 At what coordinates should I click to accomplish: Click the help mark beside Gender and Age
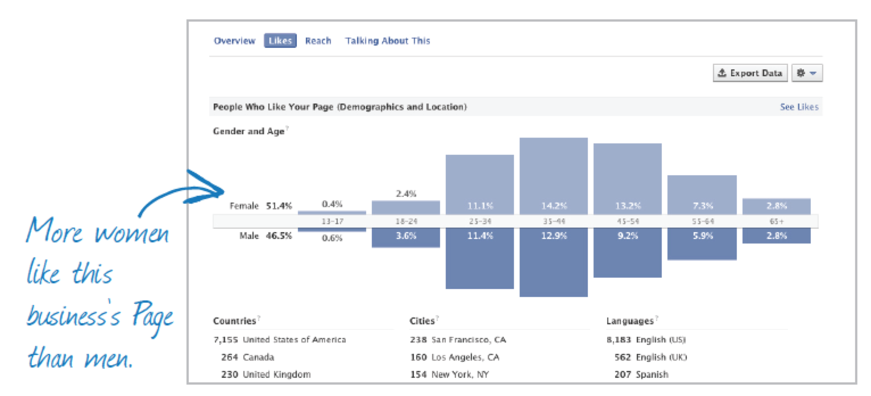[287, 129]
